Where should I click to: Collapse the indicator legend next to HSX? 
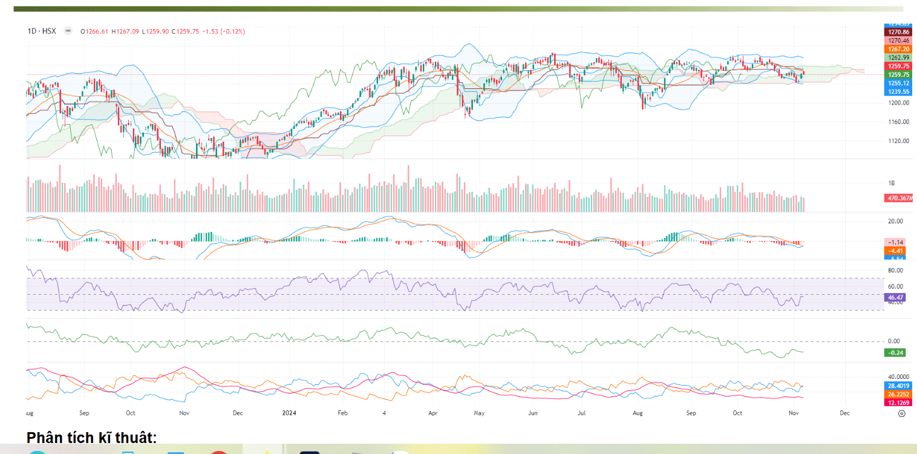pos(68,31)
